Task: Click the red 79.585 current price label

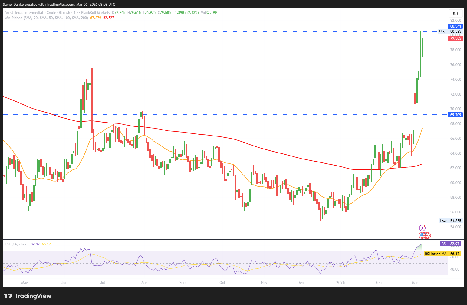Action: pos(455,38)
